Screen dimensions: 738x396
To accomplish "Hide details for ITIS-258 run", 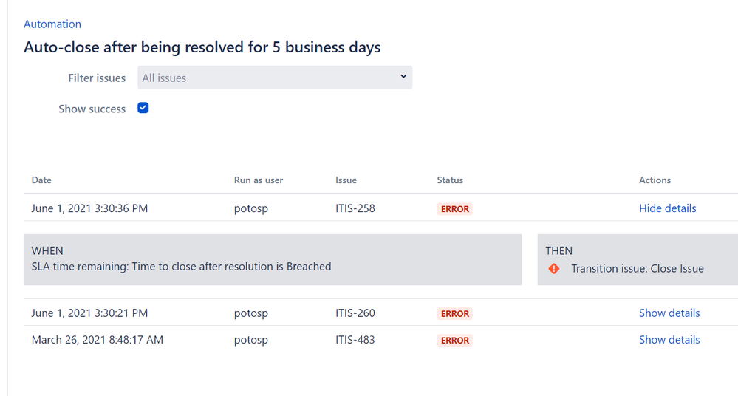I will pyautogui.click(x=667, y=208).
